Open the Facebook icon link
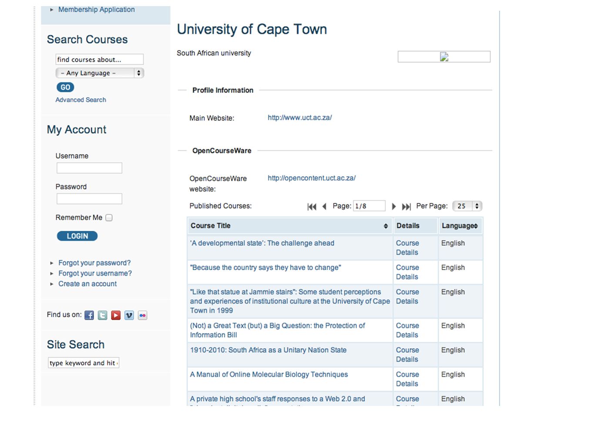Screen dimensions: 594x446 [x=89, y=315]
